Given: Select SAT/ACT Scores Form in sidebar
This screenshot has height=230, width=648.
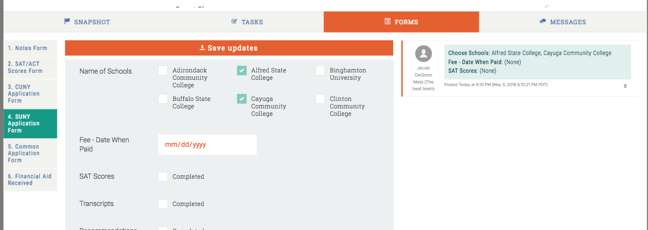Looking at the screenshot, I should coord(25,67).
